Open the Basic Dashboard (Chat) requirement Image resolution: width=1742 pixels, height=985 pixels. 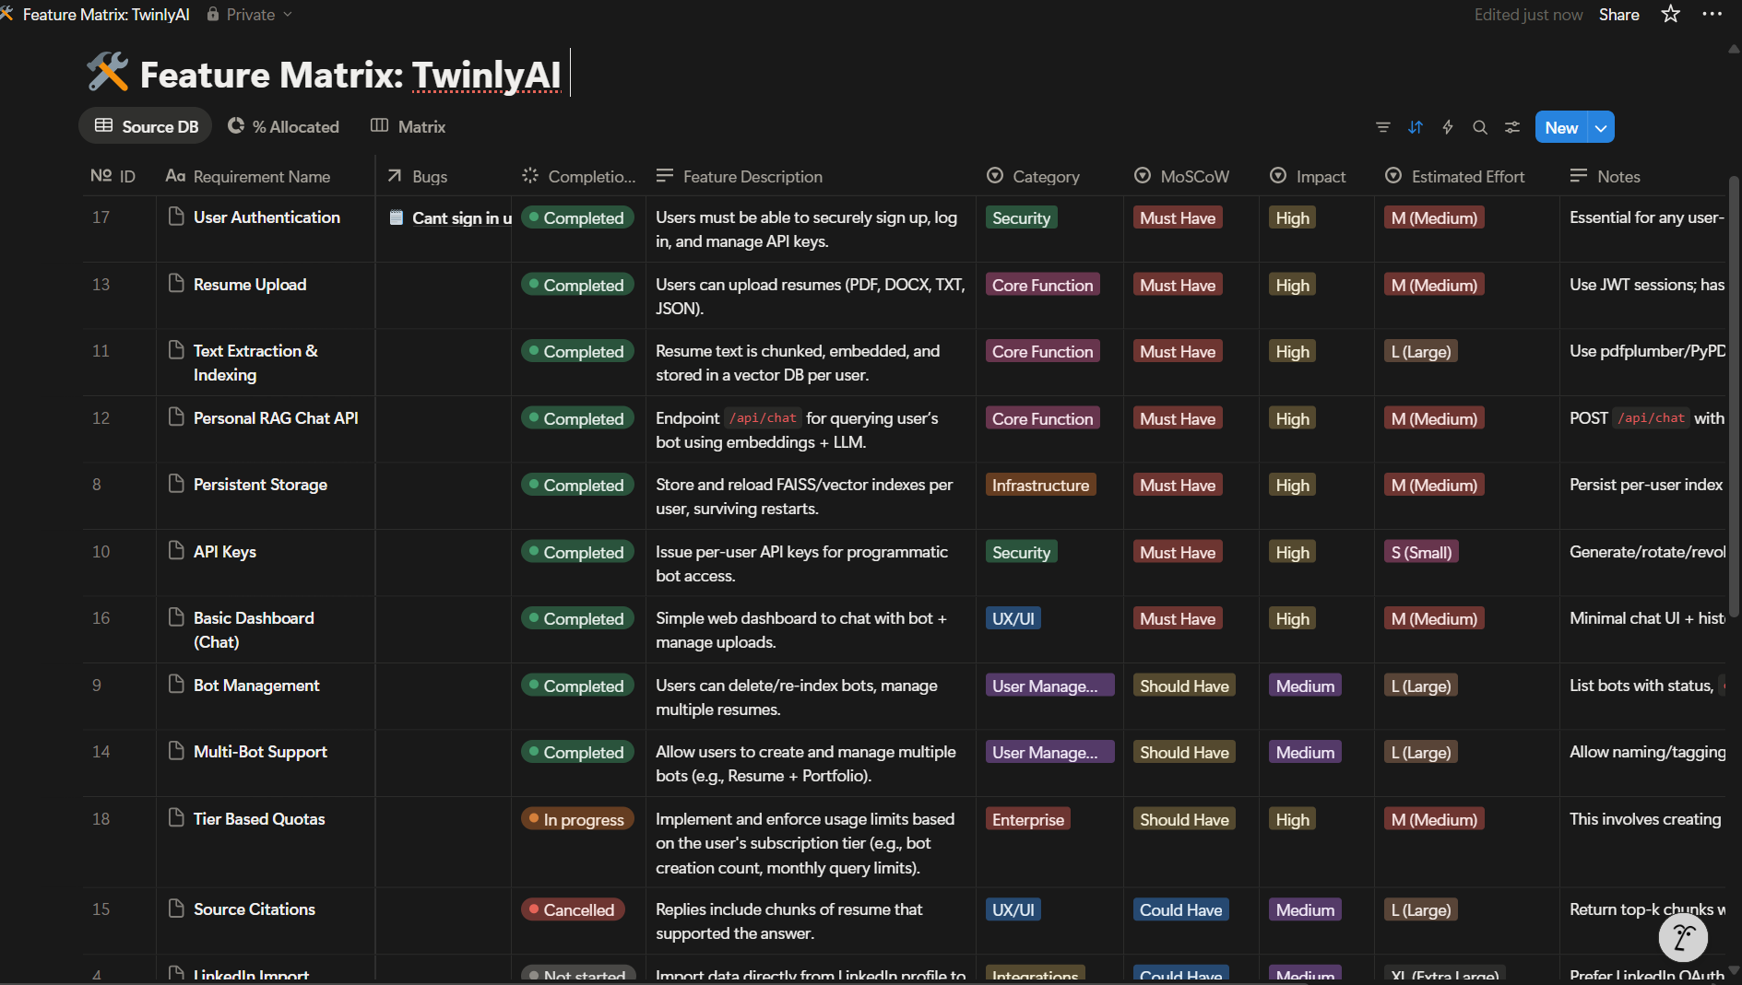[x=254, y=629]
